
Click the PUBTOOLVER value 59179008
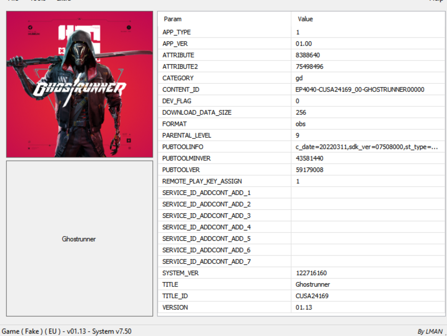(x=309, y=170)
